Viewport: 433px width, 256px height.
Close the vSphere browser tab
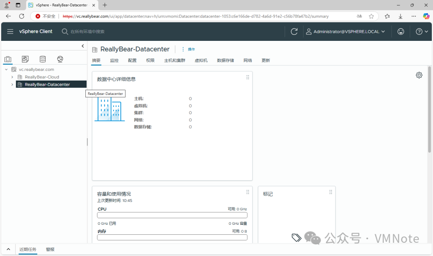[93, 5]
